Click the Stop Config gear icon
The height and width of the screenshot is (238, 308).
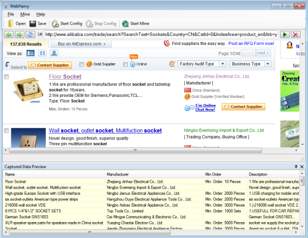89,24
